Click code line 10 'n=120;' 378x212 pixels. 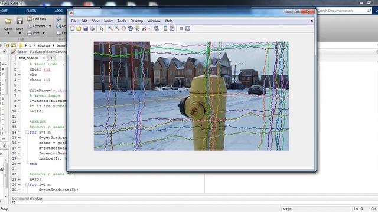point(37,111)
